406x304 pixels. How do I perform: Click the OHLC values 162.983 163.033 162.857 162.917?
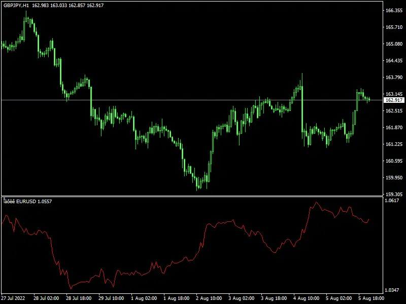(68, 6)
